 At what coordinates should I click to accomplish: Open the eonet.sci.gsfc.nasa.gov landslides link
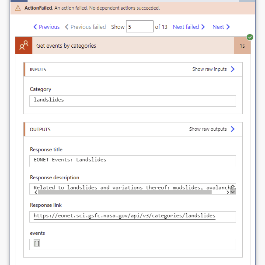(x=124, y=216)
